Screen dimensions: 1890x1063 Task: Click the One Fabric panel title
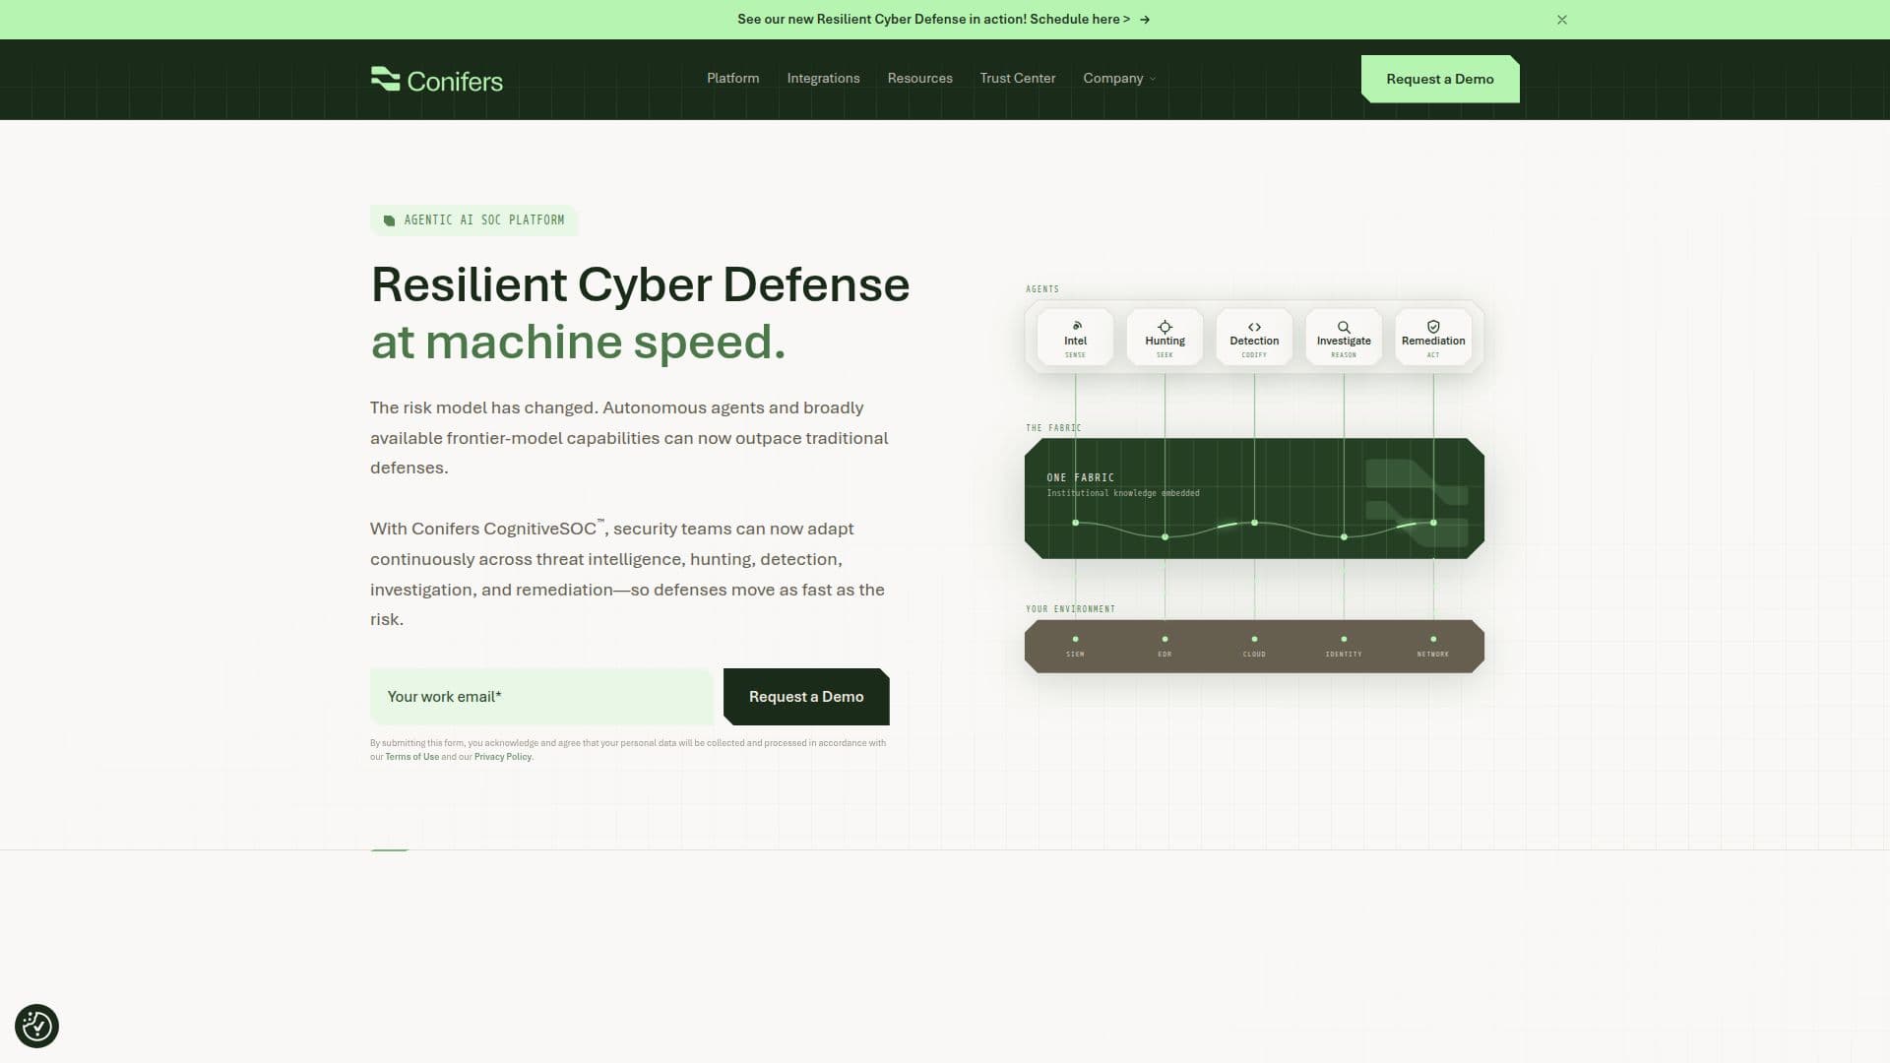click(1080, 477)
